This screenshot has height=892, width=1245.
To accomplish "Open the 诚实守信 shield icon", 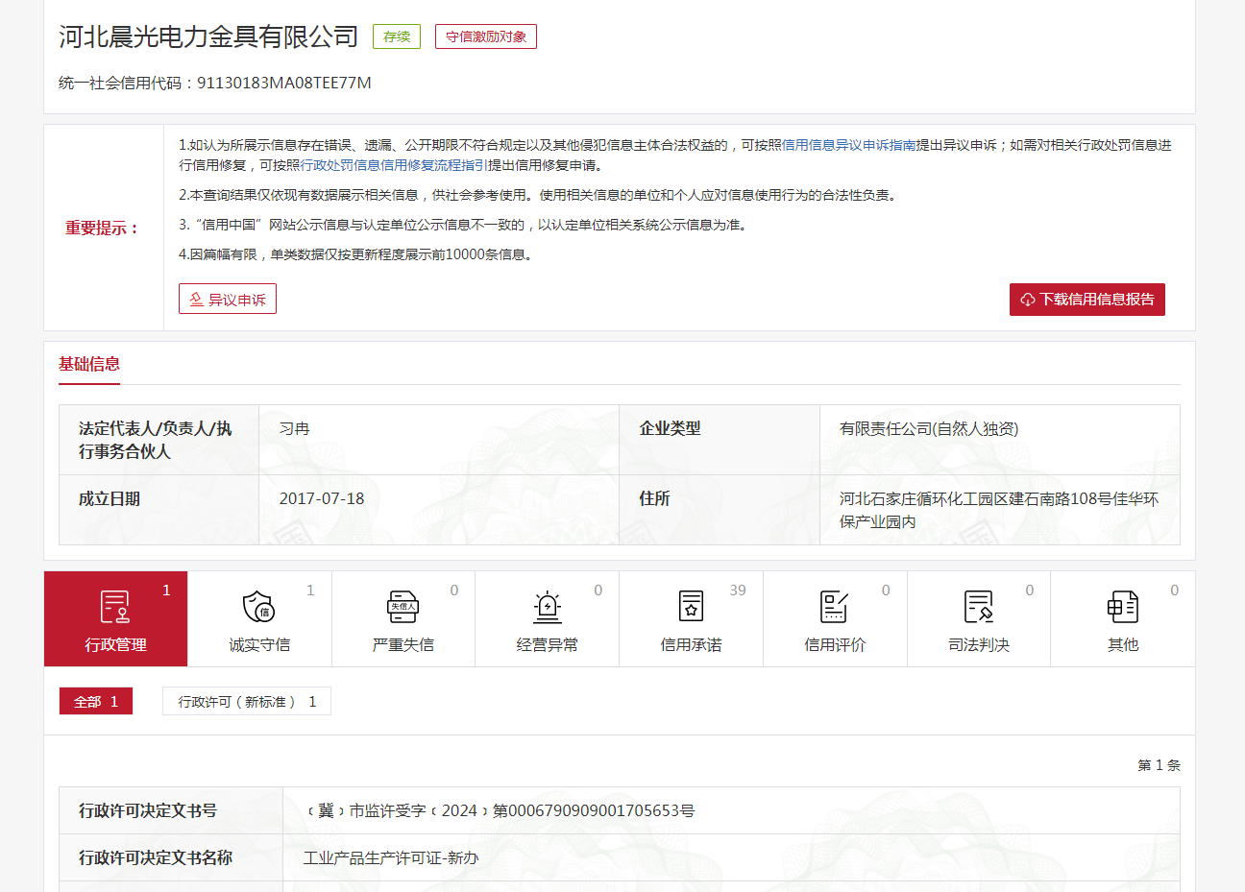I will click(259, 608).
